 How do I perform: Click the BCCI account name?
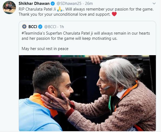[x=33, y=27]
